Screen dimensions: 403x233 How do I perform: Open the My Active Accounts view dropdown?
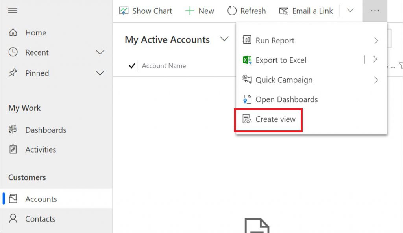(x=224, y=39)
